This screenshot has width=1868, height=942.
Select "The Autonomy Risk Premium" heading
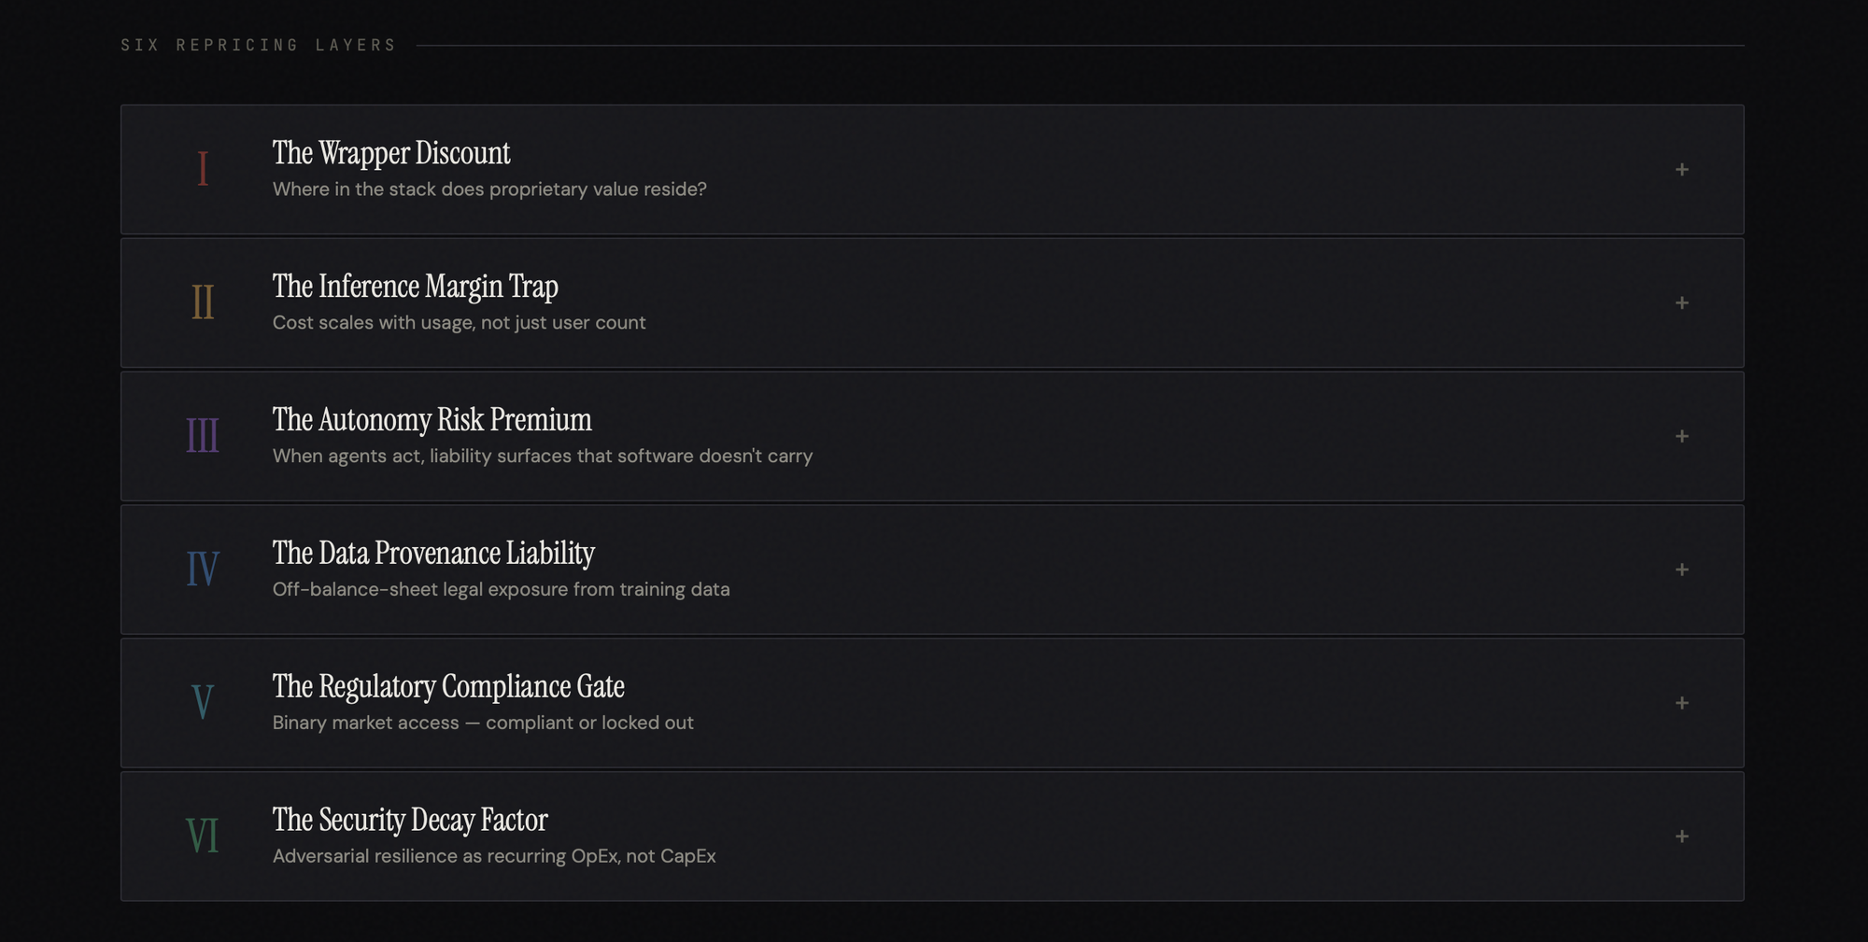432,420
